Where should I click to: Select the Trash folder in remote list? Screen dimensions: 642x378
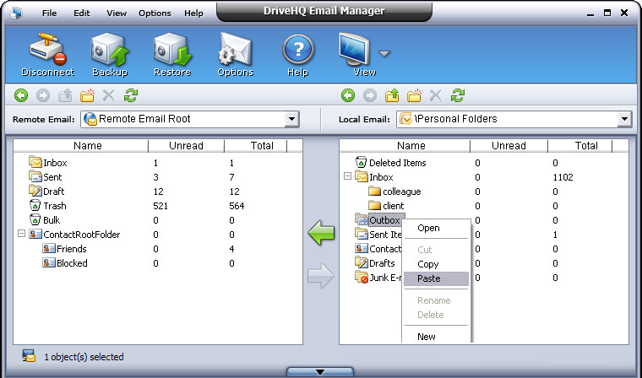point(55,206)
